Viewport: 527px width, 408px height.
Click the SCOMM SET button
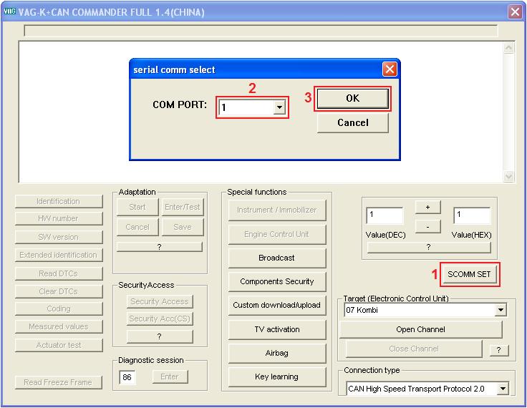pyautogui.click(x=469, y=274)
